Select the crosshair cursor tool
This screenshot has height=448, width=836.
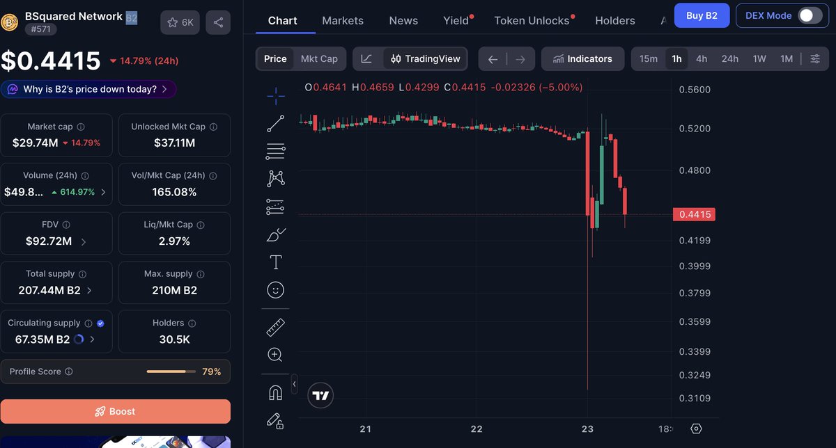(275, 96)
